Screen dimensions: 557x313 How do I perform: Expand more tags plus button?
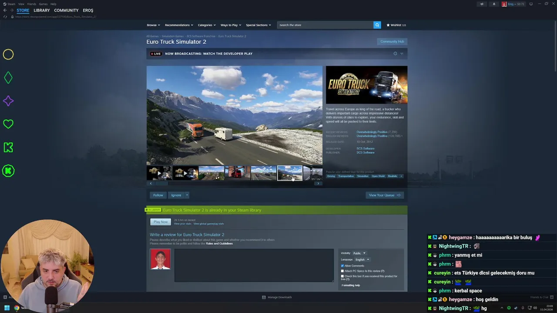point(401,176)
